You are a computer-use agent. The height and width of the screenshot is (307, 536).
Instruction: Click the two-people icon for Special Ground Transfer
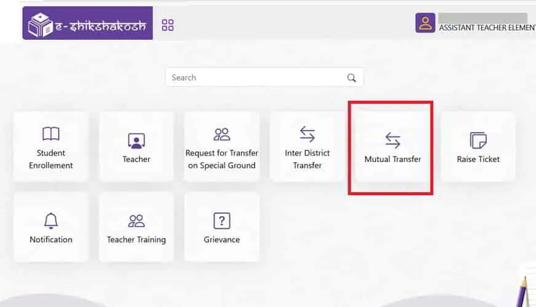point(222,134)
